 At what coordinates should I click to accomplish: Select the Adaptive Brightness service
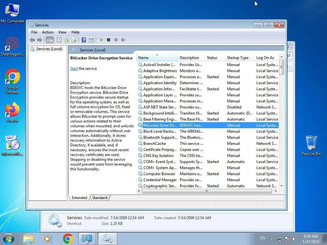tap(208, 71)
